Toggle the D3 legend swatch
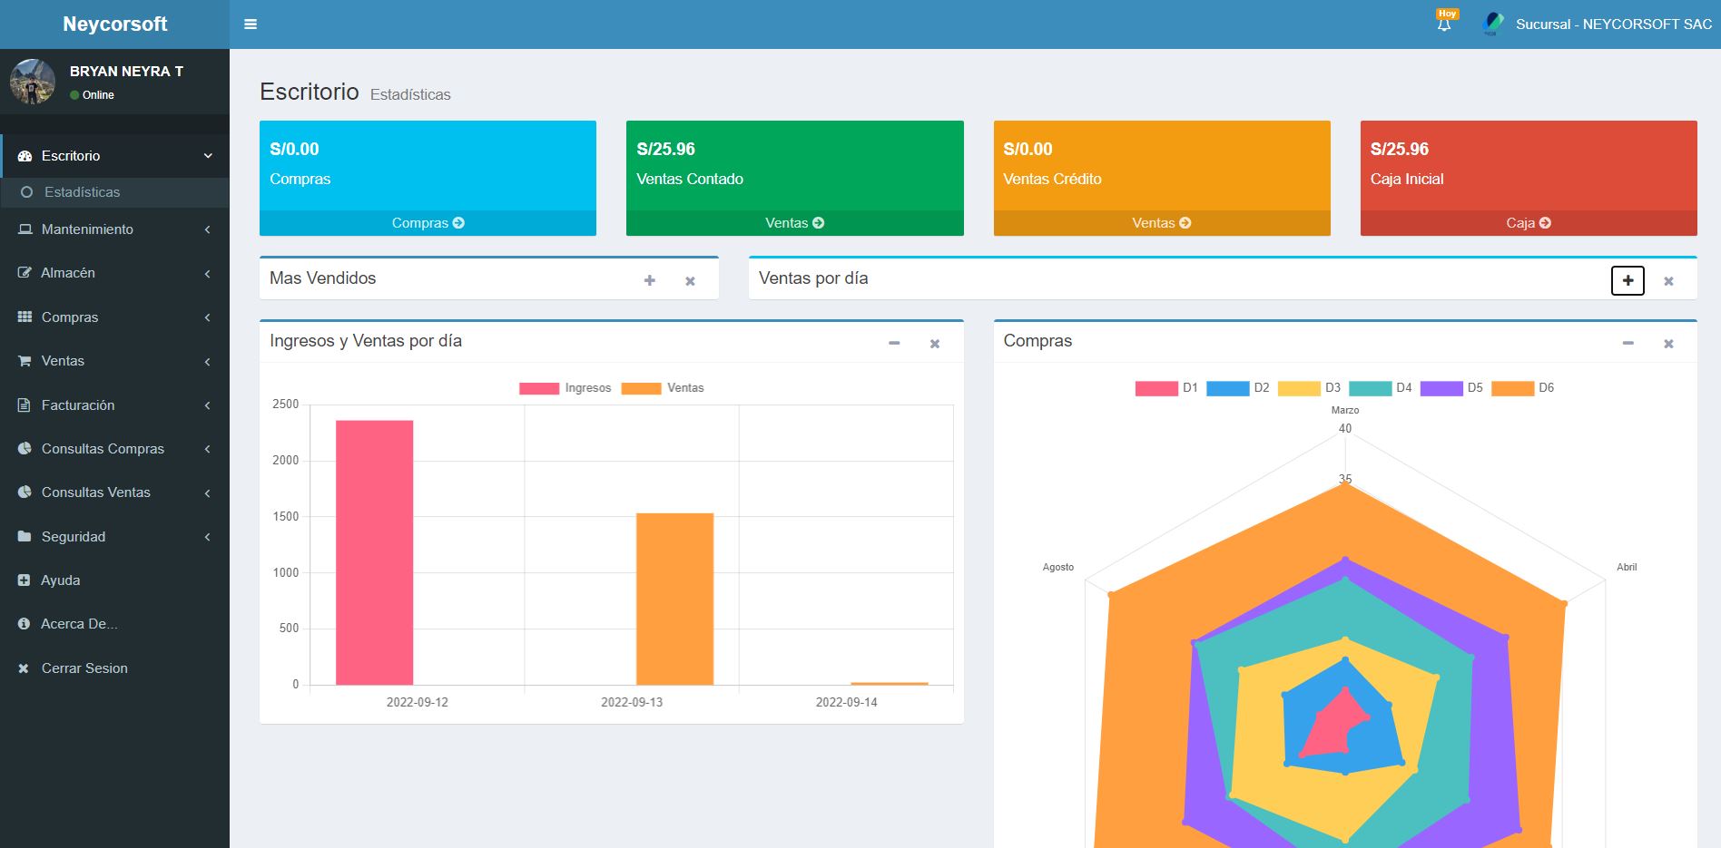Viewport: 1721px width, 848px height. click(x=1299, y=388)
